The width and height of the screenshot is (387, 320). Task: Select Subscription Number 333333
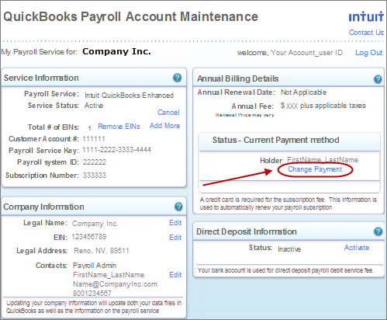click(95, 176)
